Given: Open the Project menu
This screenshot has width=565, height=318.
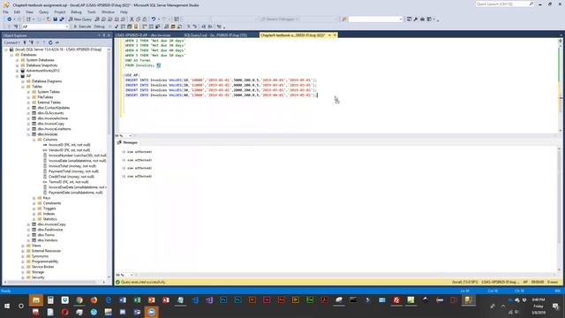Looking at the screenshot, I should click(x=60, y=11).
